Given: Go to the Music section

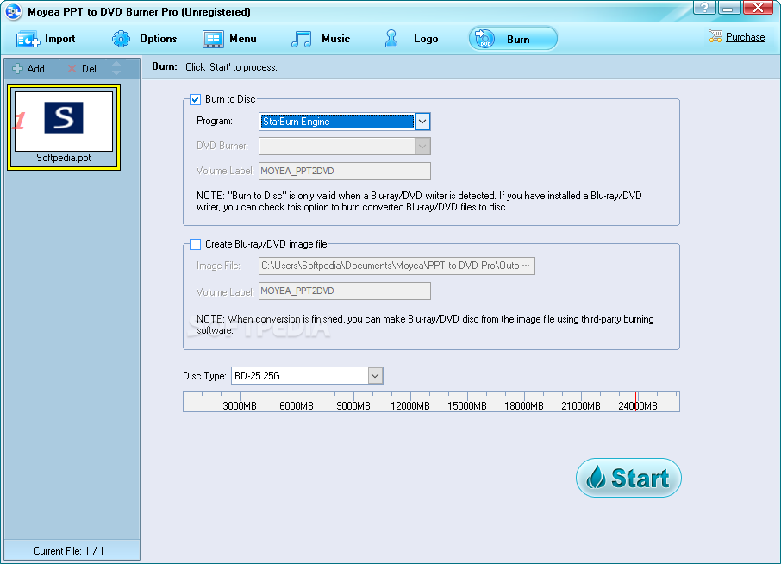Looking at the screenshot, I should point(321,39).
